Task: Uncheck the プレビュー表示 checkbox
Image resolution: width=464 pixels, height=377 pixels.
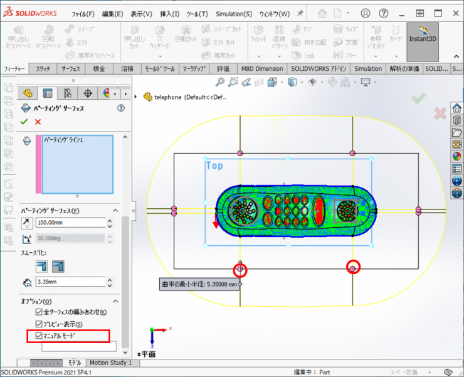Action: pyautogui.click(x=38, y=324)
